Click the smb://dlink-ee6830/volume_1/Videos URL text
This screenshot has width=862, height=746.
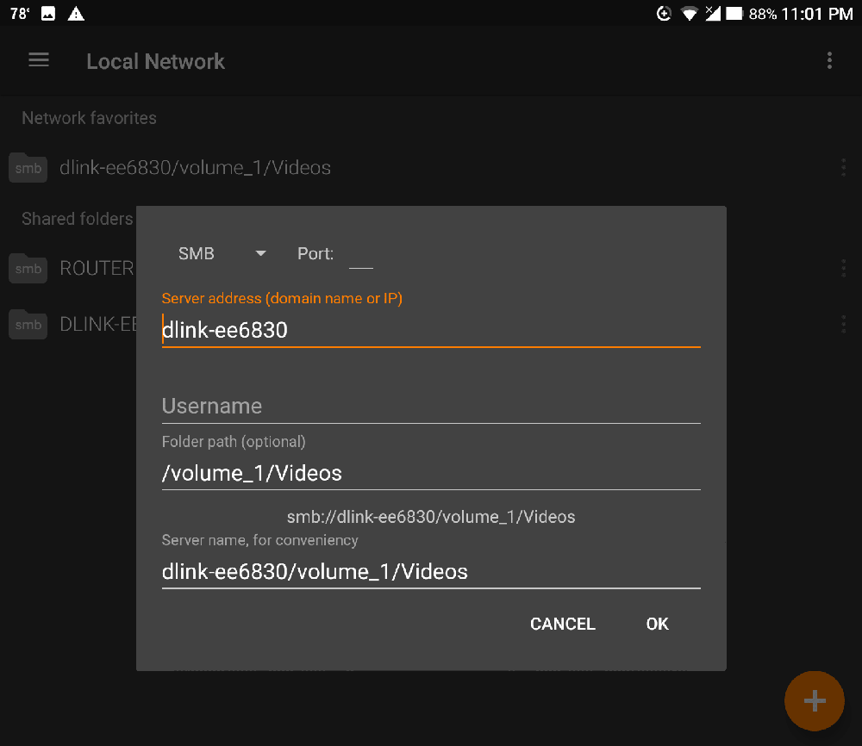[431, 517]
